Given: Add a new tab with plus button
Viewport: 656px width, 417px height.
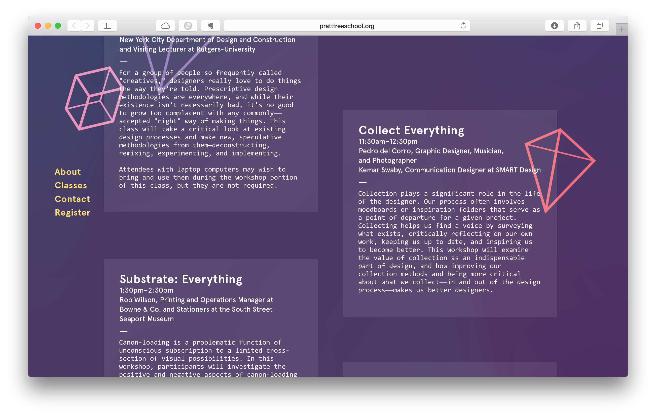Looking at the screenshot, I should (622, 29).
